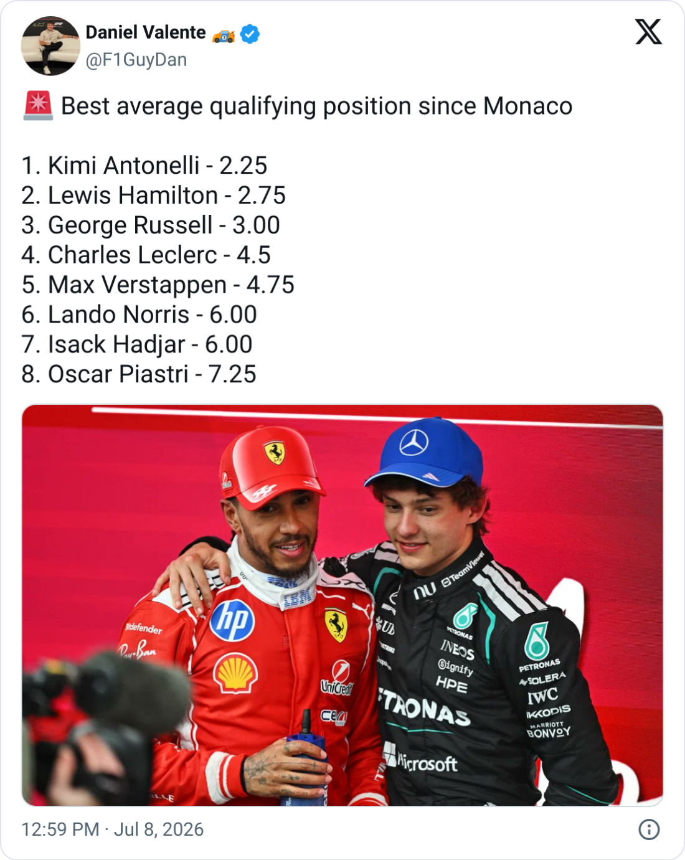685x860 pixels.
Task: Select the Lando Norris 6.00 line
Action: (x=139, y=314)
